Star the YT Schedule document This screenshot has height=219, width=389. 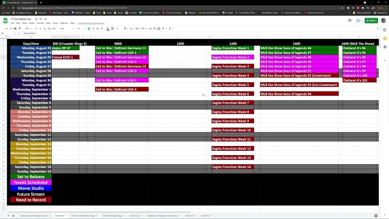[x=36, y=19]
